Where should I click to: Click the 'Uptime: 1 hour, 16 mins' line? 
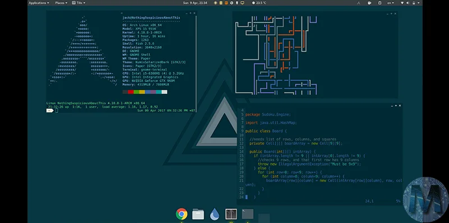[x=144, y=36]
